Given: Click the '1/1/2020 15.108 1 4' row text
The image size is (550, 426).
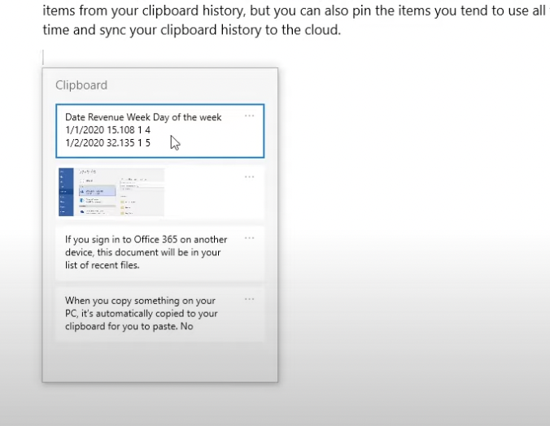Looking at the screenshot, I should [x=107, y=130].
